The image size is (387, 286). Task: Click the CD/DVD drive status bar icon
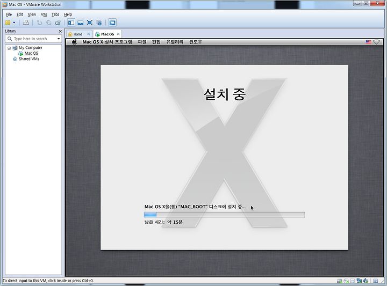(x=346, y=281)
